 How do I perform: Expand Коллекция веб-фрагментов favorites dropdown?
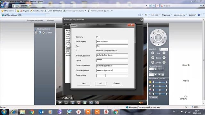click(x=112, y=11)
